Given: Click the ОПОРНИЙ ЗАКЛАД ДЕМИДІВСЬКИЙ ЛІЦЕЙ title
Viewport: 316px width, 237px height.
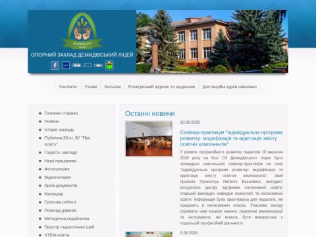Looking at the screenshot, I should pos(82,55).
